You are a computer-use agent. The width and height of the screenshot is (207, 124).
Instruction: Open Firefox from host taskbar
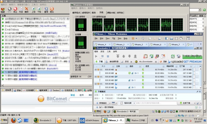14,120
